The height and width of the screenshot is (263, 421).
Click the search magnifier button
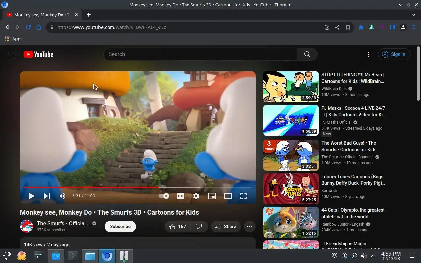coord(307,54)
